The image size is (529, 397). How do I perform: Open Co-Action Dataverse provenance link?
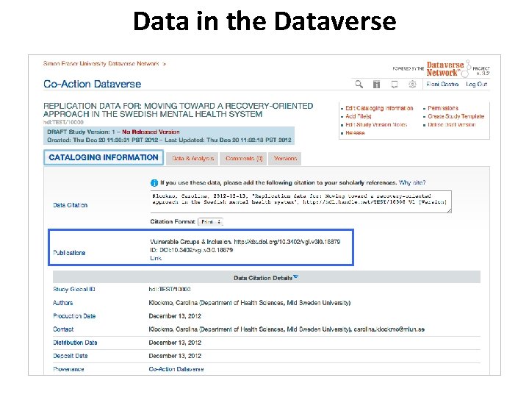click(176, 369)
